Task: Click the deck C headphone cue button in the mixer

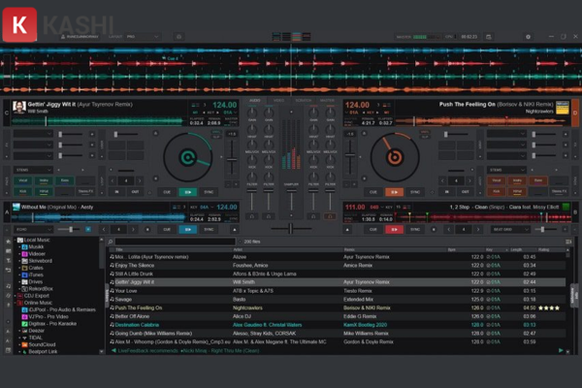Action: (252, 216)
